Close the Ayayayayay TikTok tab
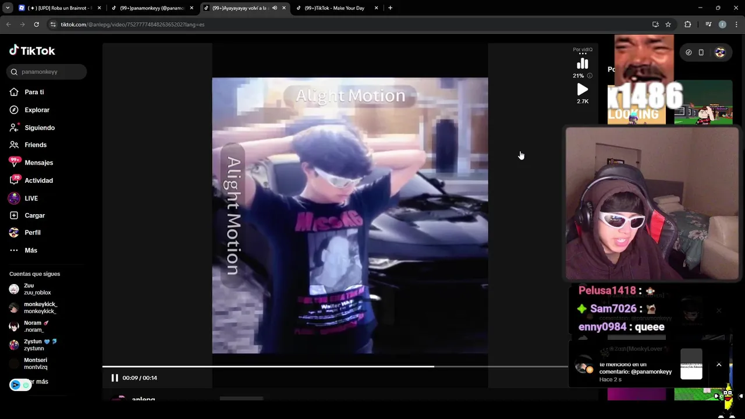Viewport: 745px width, 419px height. tap(284, 8)
